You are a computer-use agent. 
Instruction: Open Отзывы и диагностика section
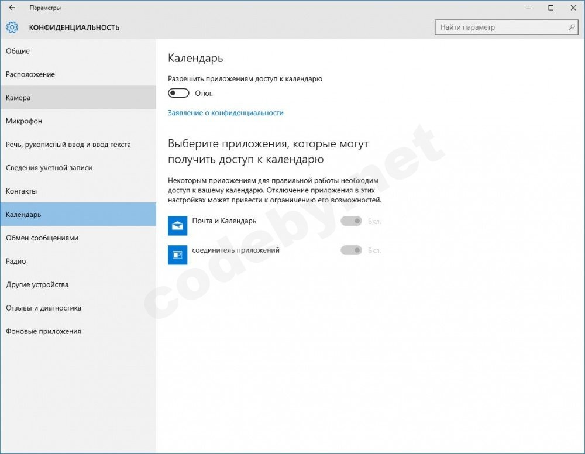(x=78, y=308)
